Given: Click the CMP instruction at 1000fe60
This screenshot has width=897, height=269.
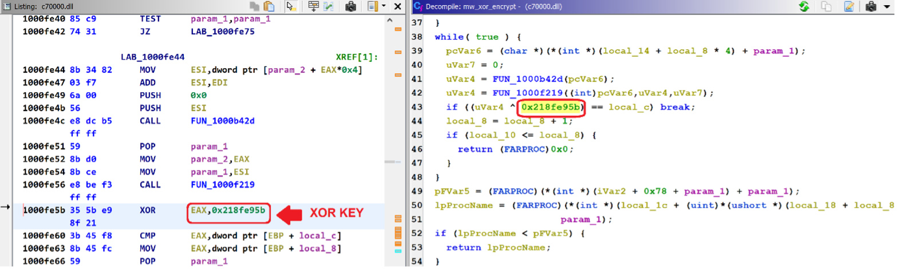Looking at the screenshot, I should point(147,235).
